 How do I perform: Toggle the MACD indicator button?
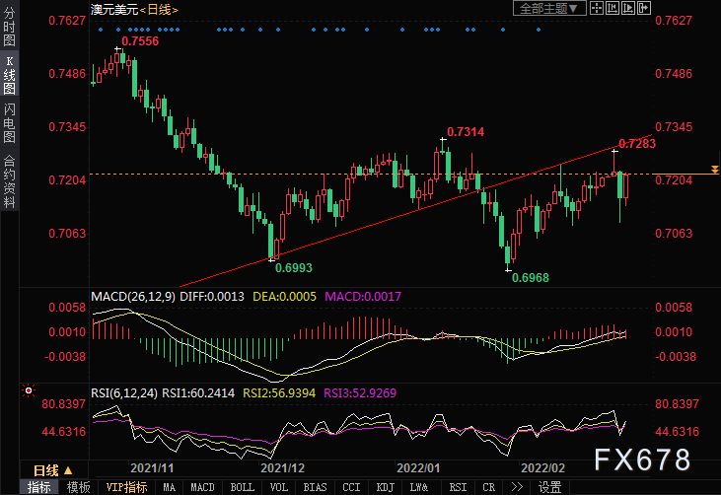point(202,487)
